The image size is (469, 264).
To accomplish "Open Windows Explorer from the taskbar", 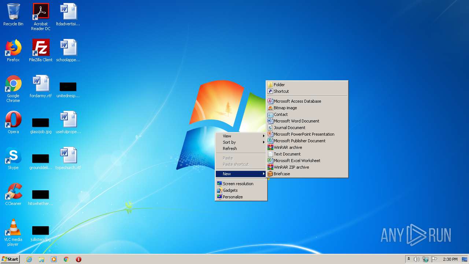I will click(41, 259).
